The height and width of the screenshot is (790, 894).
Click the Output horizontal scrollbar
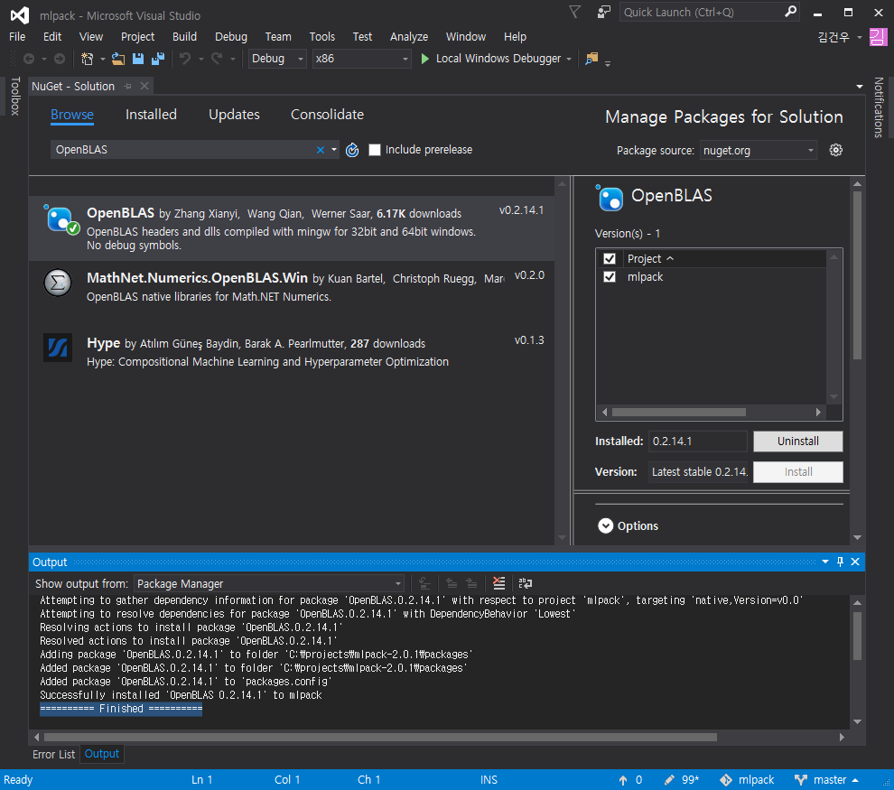(x=379, y=737)
